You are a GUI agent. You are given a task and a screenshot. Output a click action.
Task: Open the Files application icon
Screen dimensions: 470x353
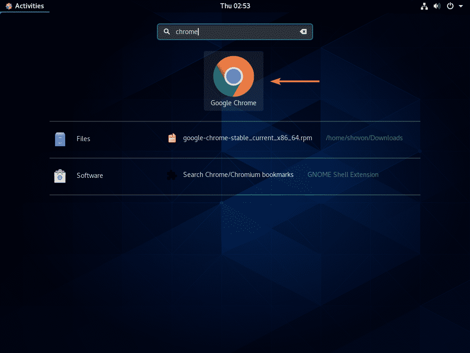(60, 139)
